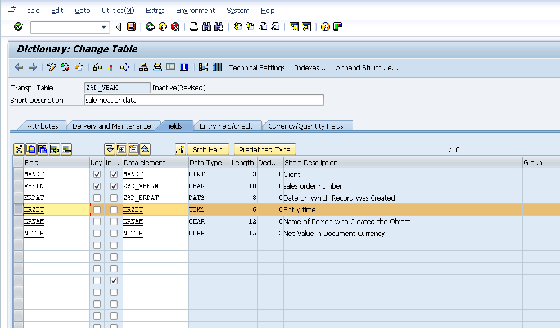Screen dimensions: 560x328
Task: Click the green Enter checkmark icon
Action: (17, 26)
